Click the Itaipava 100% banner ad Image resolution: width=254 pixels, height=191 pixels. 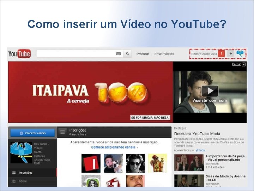pyautogui.click(x=90, y=92)
